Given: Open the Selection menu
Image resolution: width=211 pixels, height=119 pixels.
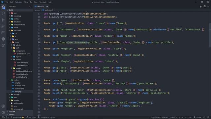Looking at the screenshot, I should point(19,2).
